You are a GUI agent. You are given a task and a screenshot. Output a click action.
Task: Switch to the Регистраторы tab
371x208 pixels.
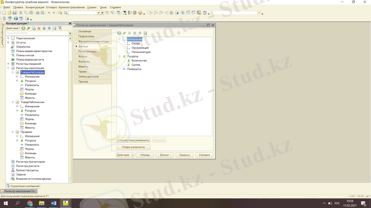[x=92, y=52]
